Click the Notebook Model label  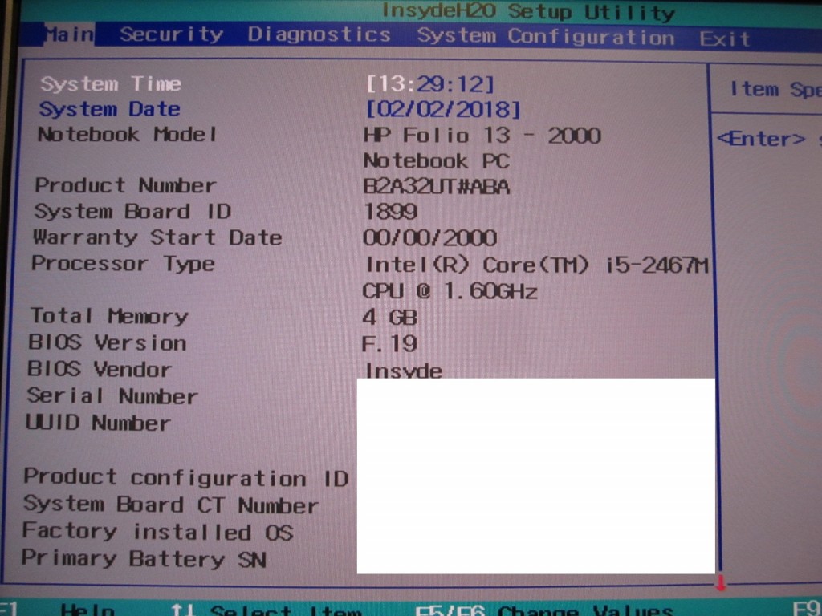pyautogui.click(x=127, y=135)
